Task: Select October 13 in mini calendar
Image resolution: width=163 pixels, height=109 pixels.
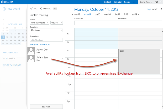Action: [3, 37]
